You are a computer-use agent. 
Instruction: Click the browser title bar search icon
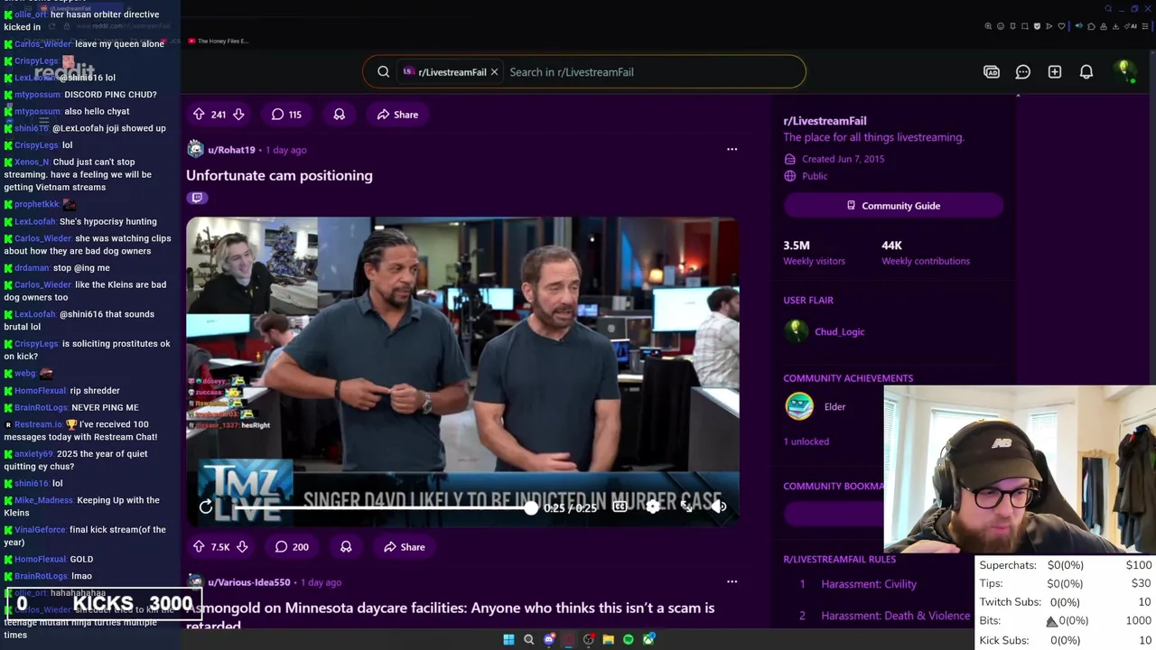tap(1108, 9)
